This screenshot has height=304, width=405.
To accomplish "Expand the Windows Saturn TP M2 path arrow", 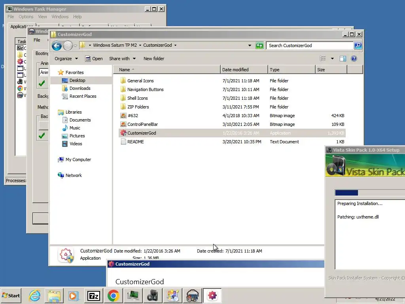I will point(140,45).
